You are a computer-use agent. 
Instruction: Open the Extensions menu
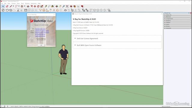[34, 3]
